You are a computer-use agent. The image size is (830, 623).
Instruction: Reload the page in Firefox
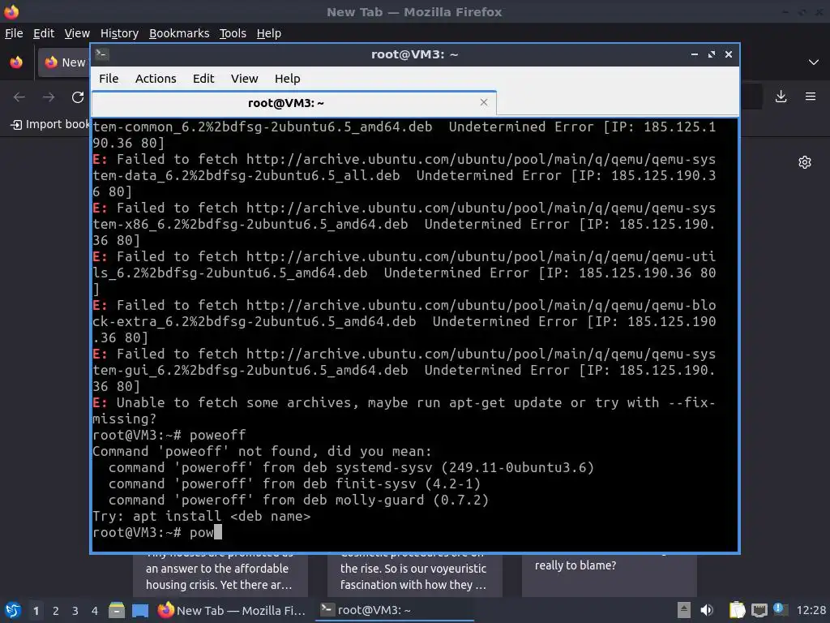(78, 97)
